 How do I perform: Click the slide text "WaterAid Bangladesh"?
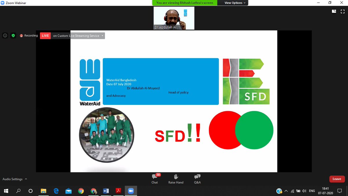coord(121,80)
